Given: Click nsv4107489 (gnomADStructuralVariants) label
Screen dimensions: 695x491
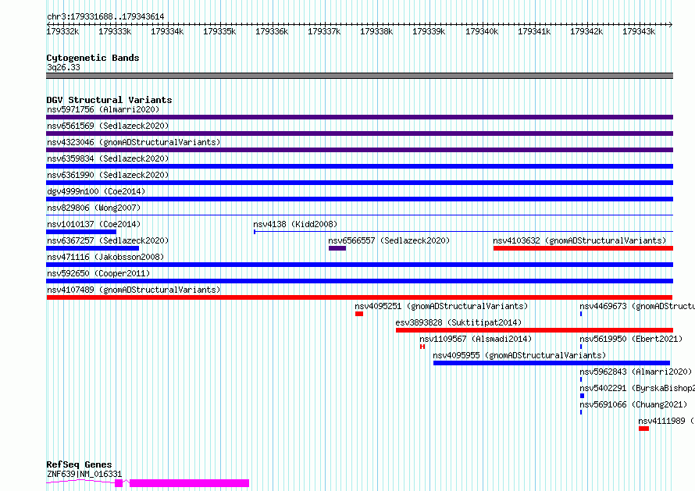Looking at the screenshot, I should (x=134, y=290).
